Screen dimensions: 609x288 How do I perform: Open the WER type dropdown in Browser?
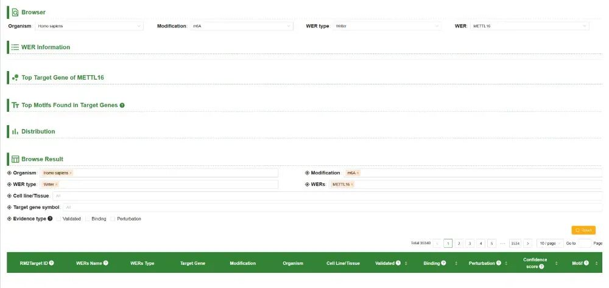[x=387, y=26]
